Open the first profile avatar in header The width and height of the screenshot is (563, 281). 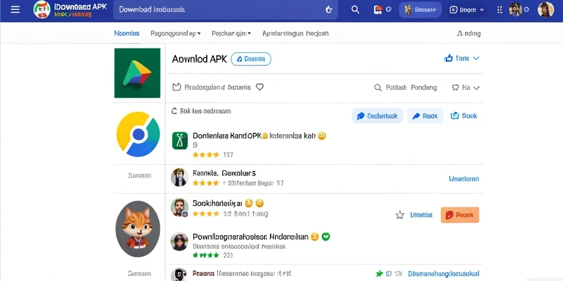(515, 9)
